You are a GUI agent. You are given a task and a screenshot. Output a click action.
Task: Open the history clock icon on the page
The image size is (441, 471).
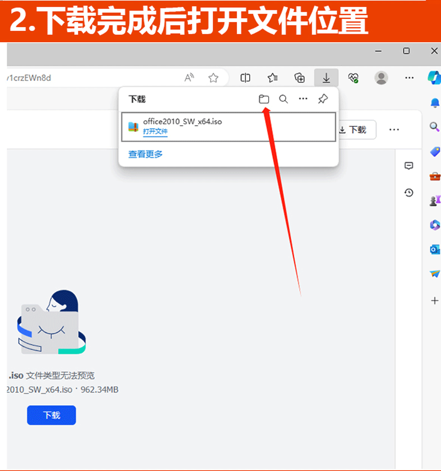[x=409, y=193]
